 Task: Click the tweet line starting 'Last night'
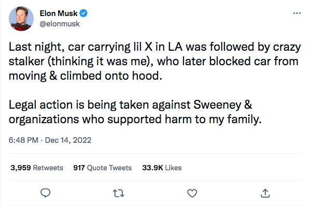point(154,48)
